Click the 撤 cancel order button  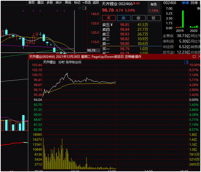(x=139, y=18)
